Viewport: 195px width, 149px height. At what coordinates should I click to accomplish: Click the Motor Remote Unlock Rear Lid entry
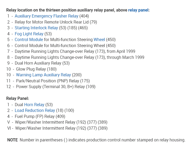point(56,22)
